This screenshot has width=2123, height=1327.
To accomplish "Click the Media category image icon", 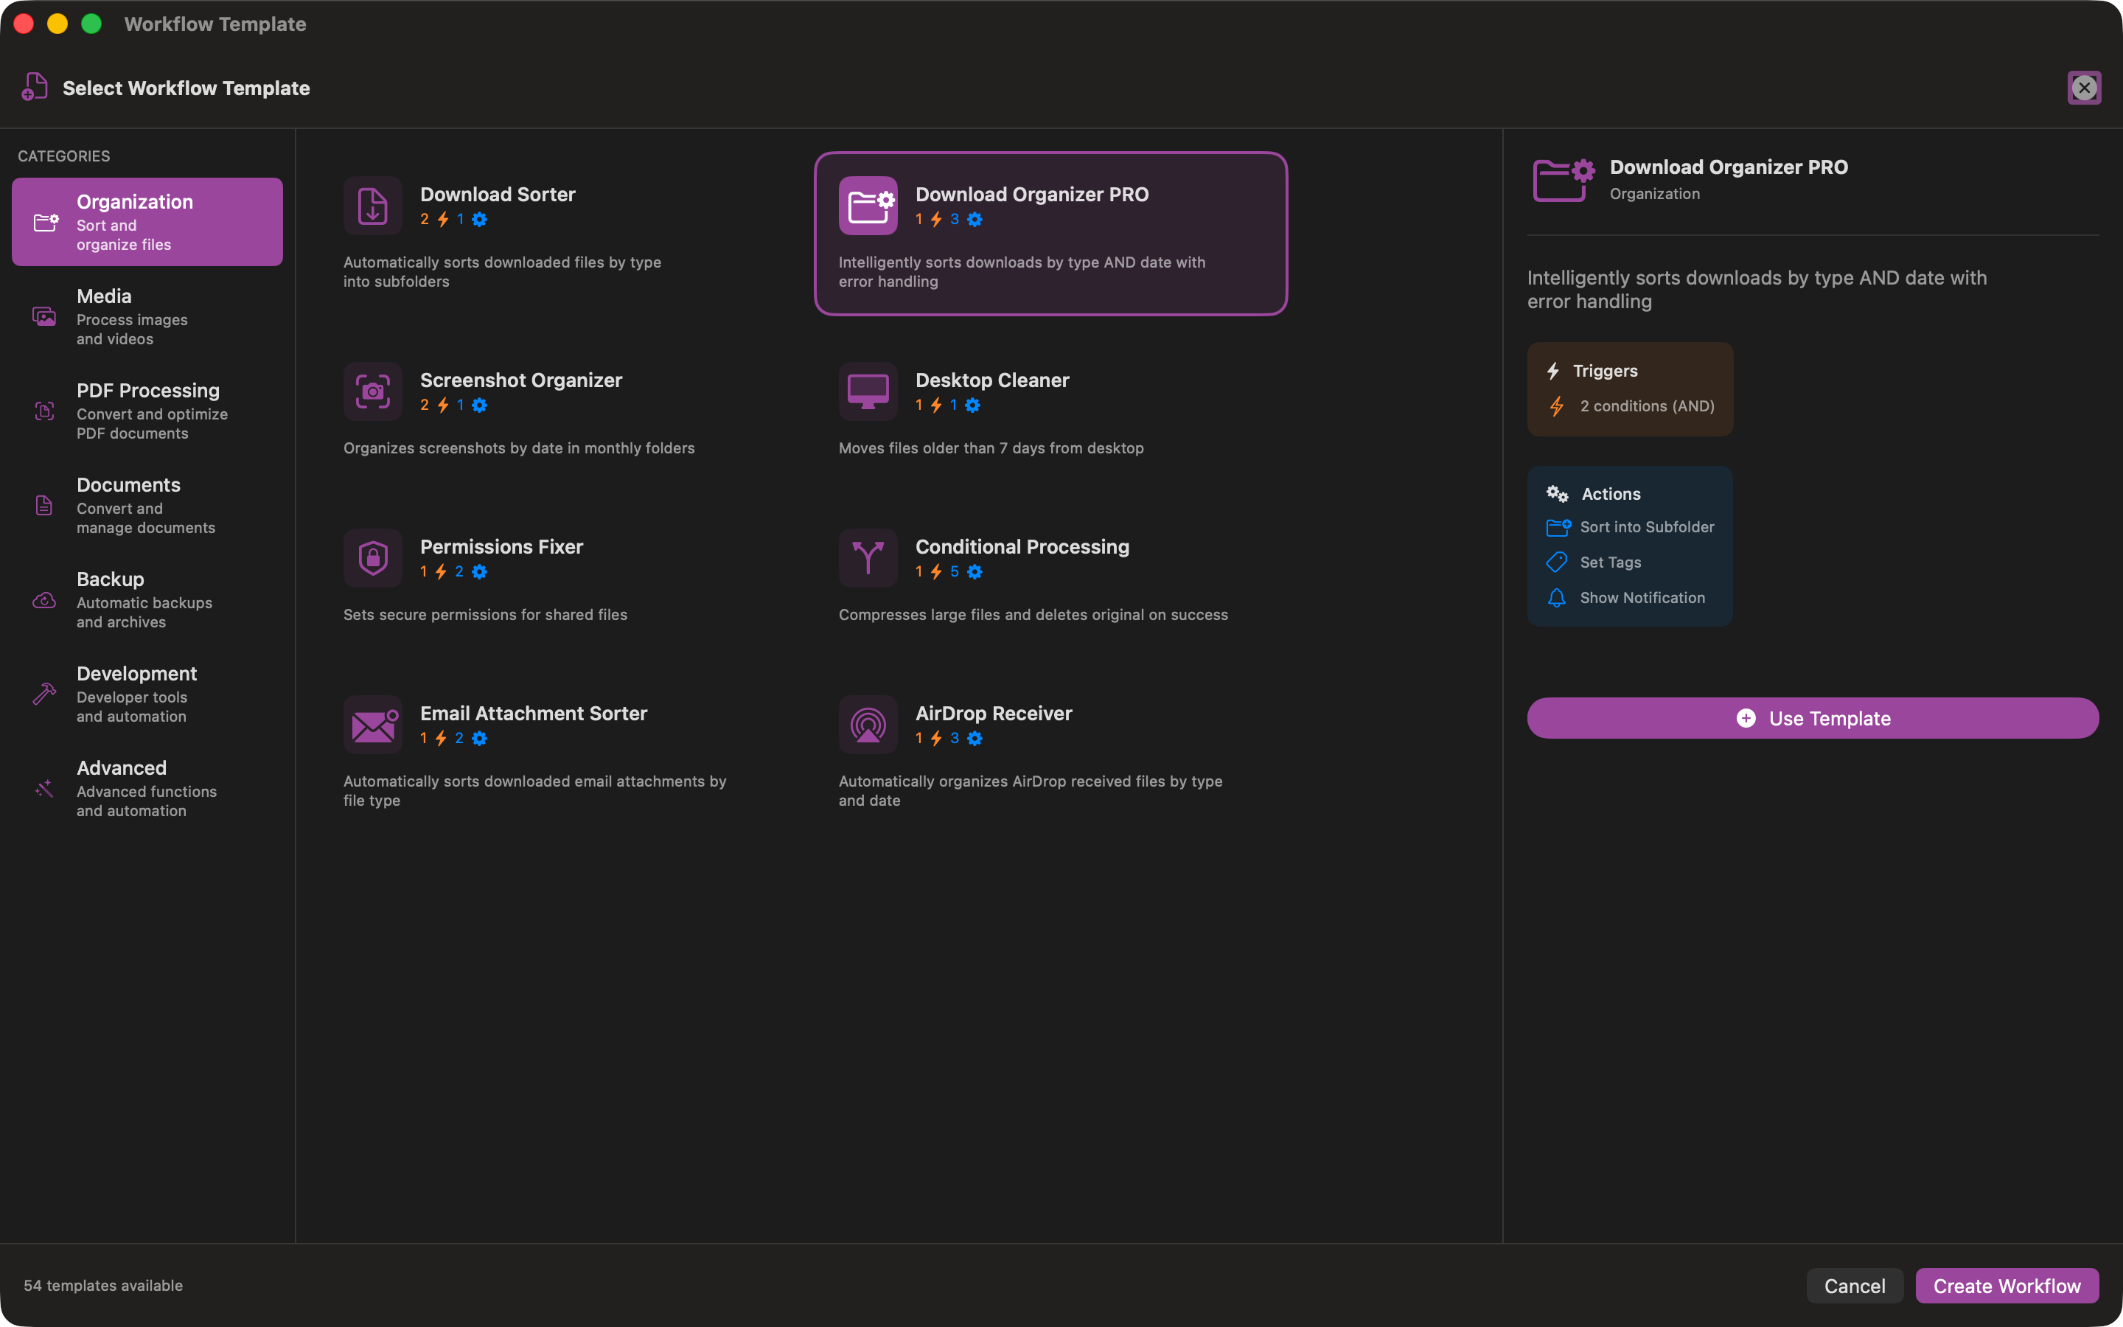I will click(x=45, y=316).
